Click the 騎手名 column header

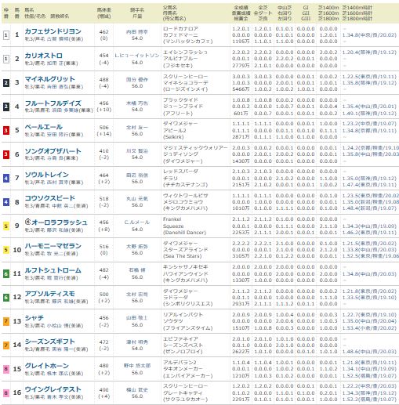(137, 10)
